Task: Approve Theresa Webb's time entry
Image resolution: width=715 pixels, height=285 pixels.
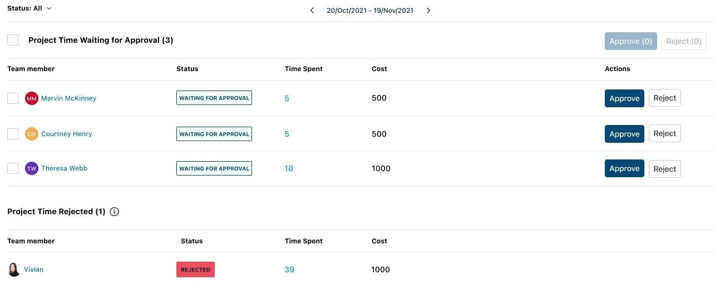Action: point(624,168)
